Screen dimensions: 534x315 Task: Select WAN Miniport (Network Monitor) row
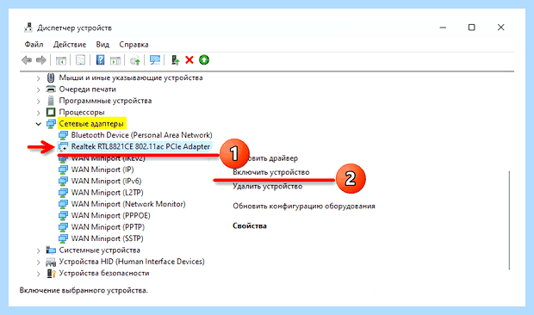coord(128,204)
